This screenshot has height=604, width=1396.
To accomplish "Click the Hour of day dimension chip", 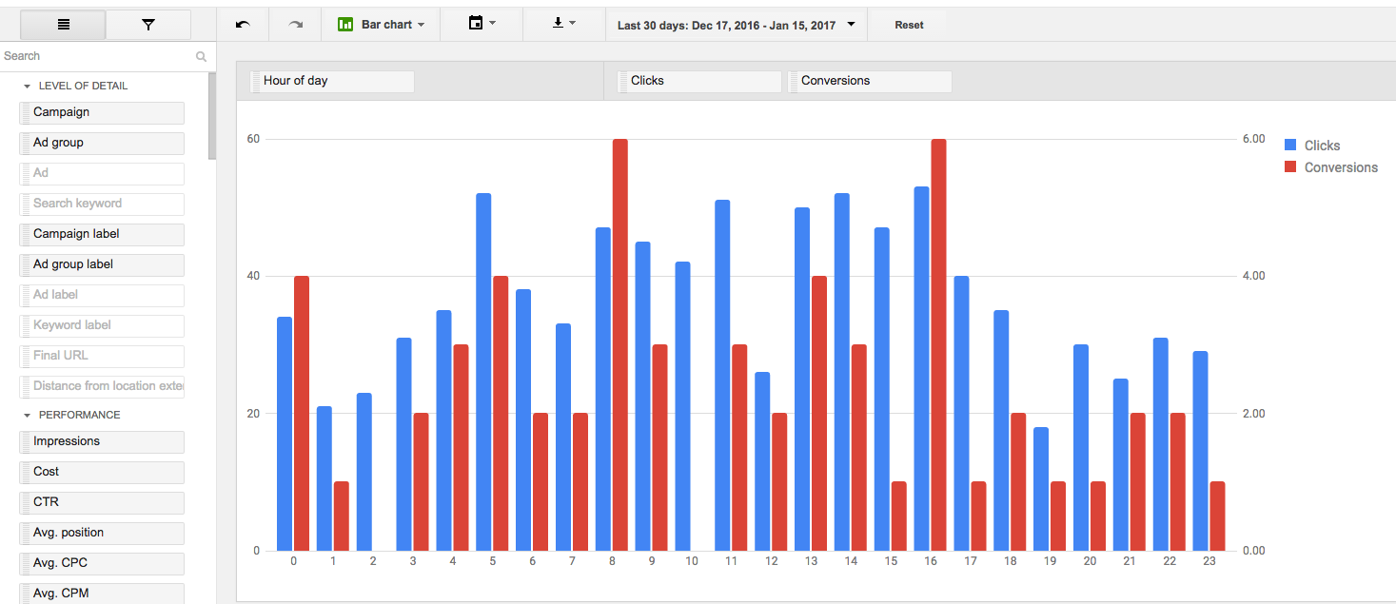I will point(331,81).
